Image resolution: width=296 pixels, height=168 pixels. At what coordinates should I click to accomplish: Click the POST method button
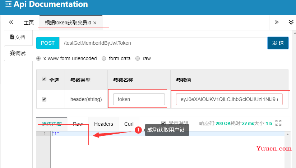[48, 43]
